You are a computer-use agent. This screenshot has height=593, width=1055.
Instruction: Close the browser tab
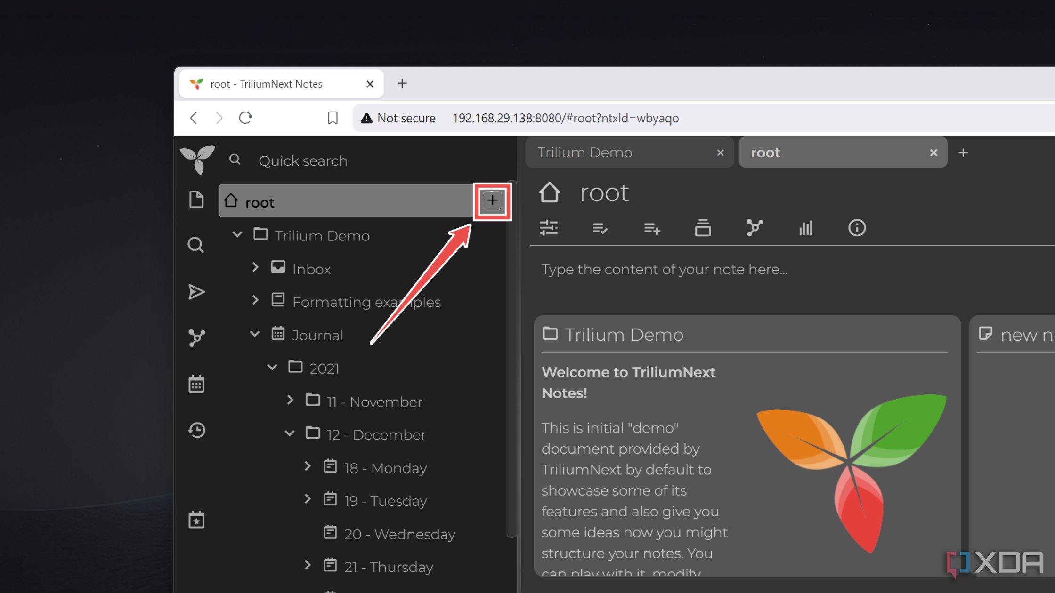370,84
